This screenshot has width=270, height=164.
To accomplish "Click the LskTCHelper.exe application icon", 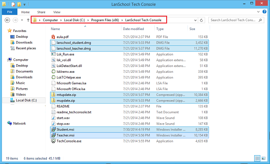I will (x=53, y=77).
